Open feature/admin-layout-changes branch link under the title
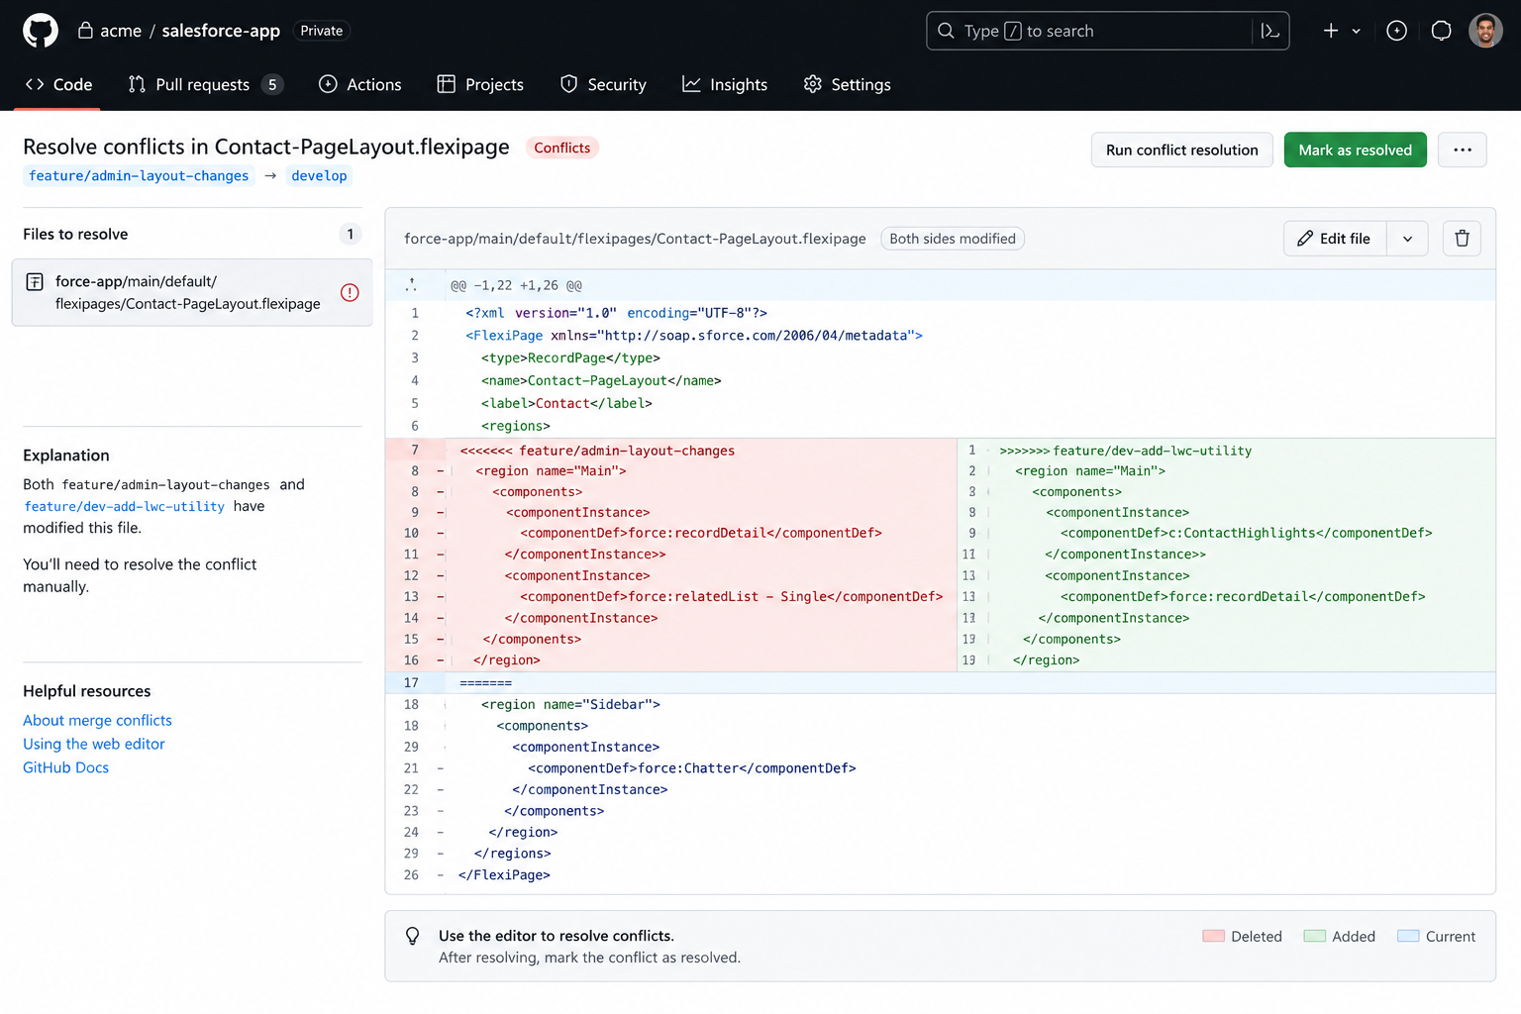The width and height of the screenshot is (1521, 1014). coord(139,175)
